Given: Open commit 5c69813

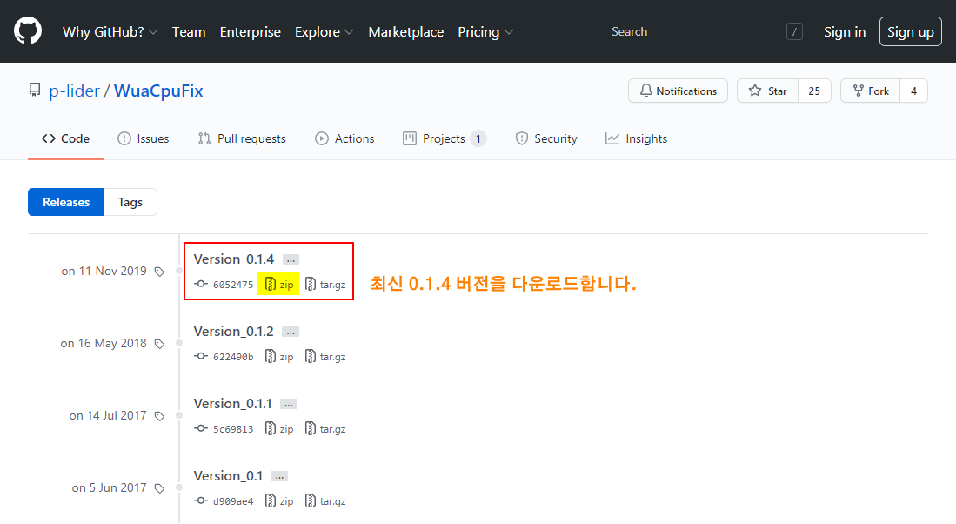Looking at the screenshot, I should 233,429.
